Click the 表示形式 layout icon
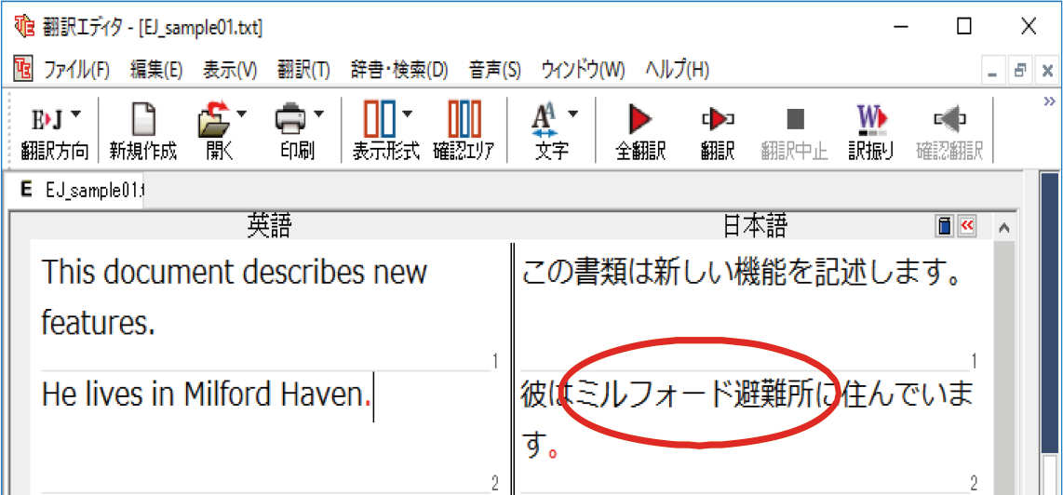This screenshot has width=1063, height=495. tap(379, 120)
